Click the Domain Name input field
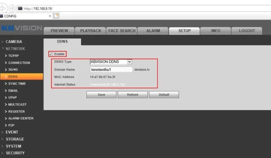The width and height of the screenshot is (271, 158). [111, 70]
